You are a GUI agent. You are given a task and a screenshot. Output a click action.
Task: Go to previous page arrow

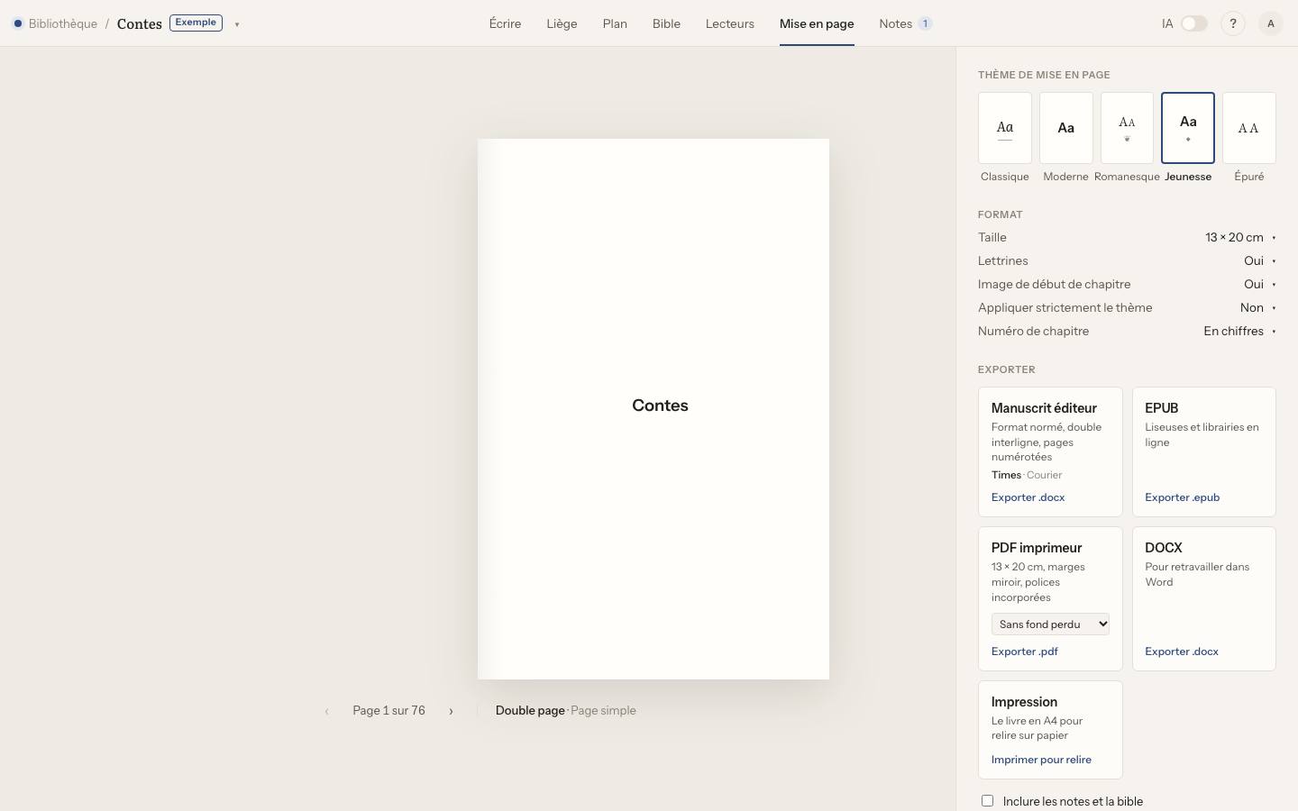click(326, 711)
